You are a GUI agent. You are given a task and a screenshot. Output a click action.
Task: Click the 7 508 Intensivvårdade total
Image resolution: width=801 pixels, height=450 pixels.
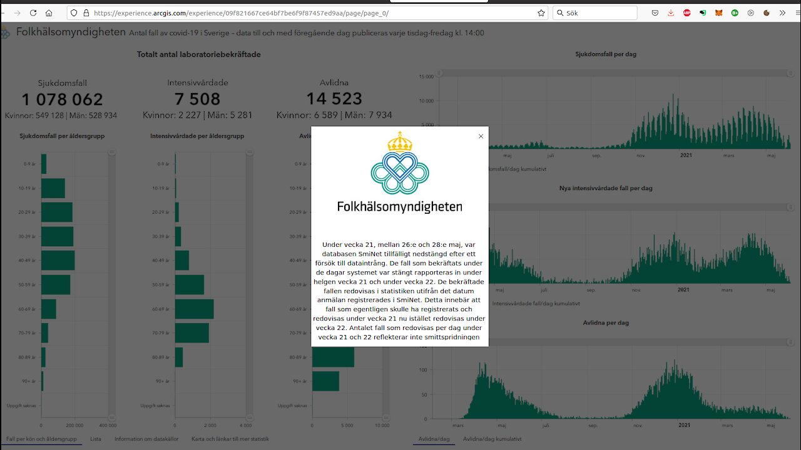tap(198, 99)
